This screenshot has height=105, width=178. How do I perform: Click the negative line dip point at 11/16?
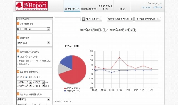[111, 72]
